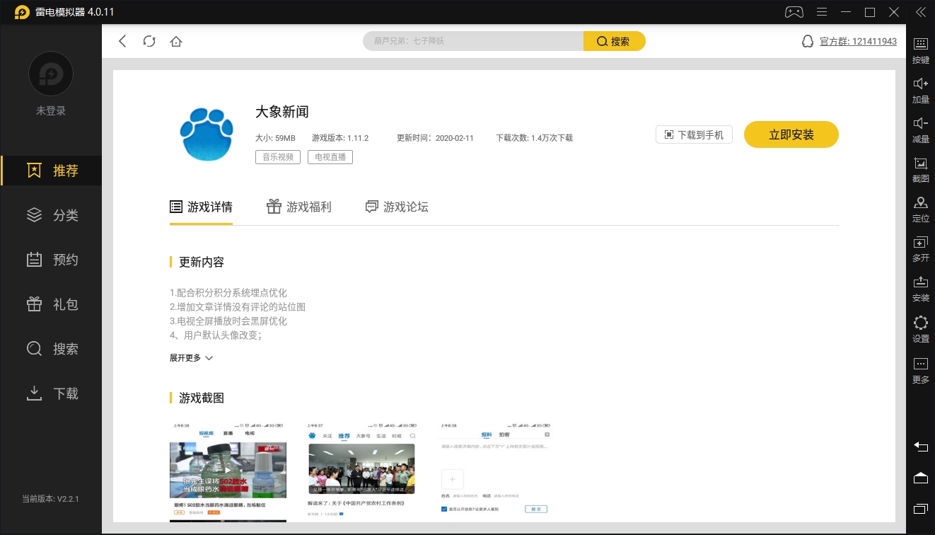
Task: Click 立即安装 button
Action: [x=791, y=134]
